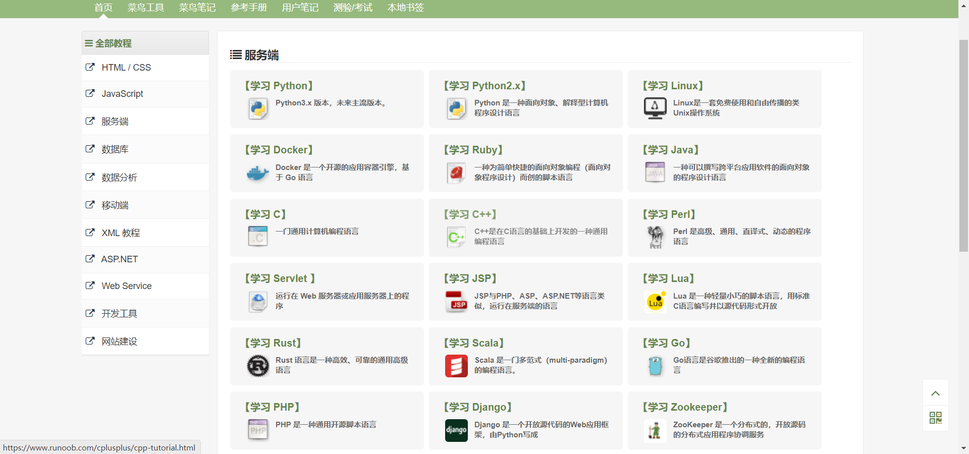This screenshot has width=969, height=454.
Task: Click the back-to-top arrow icon
Action: [935, 393]
